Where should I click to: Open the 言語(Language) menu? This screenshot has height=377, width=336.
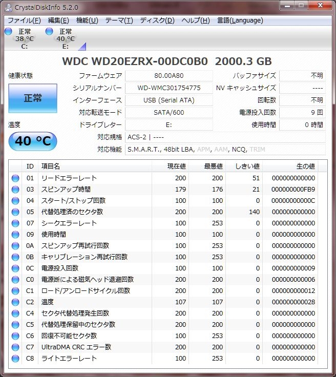(240, 20)
